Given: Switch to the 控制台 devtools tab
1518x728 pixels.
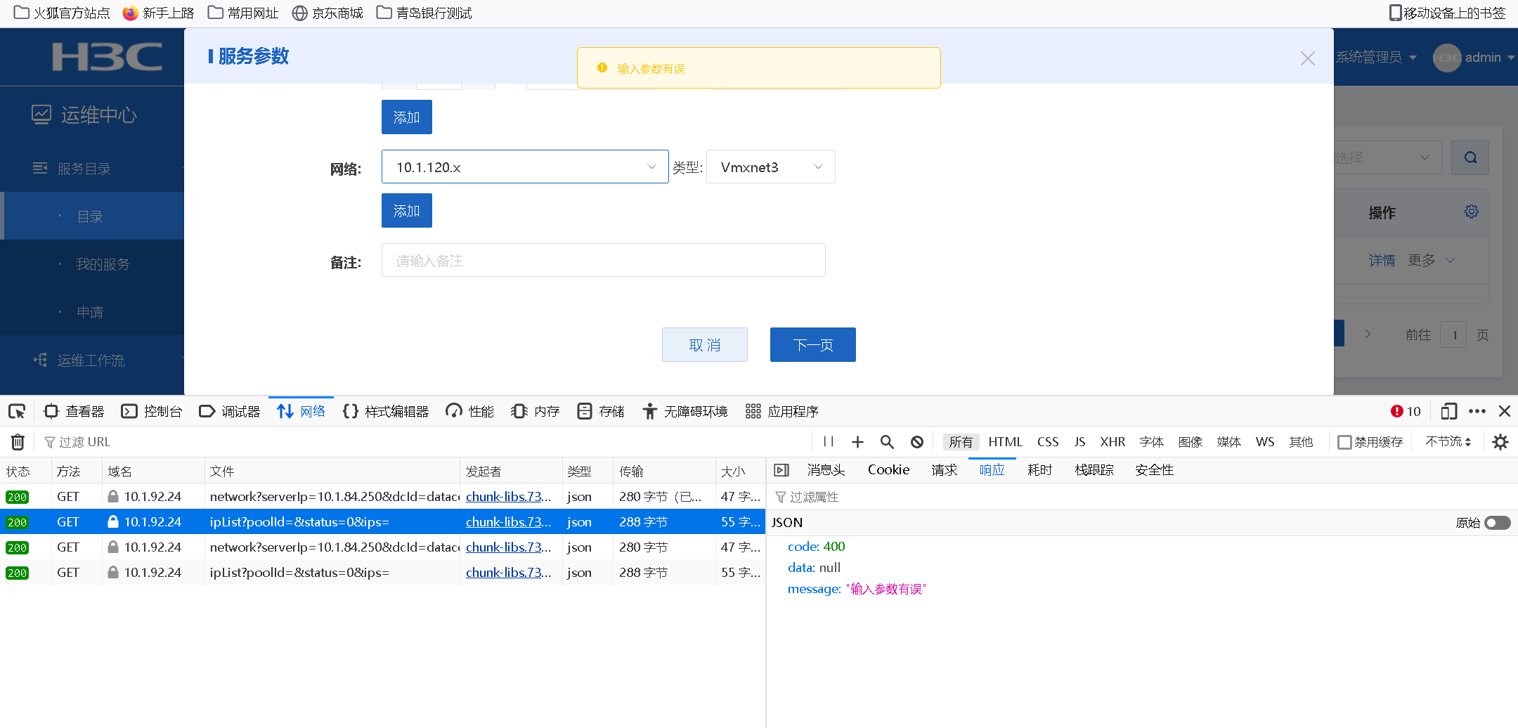Looking at the screenshot, I should 152,411.
